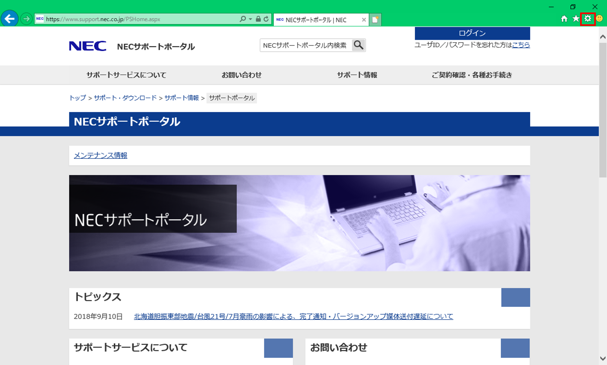
Task: Click the サポートポータル current breadcrumb text
Action: 232,98
